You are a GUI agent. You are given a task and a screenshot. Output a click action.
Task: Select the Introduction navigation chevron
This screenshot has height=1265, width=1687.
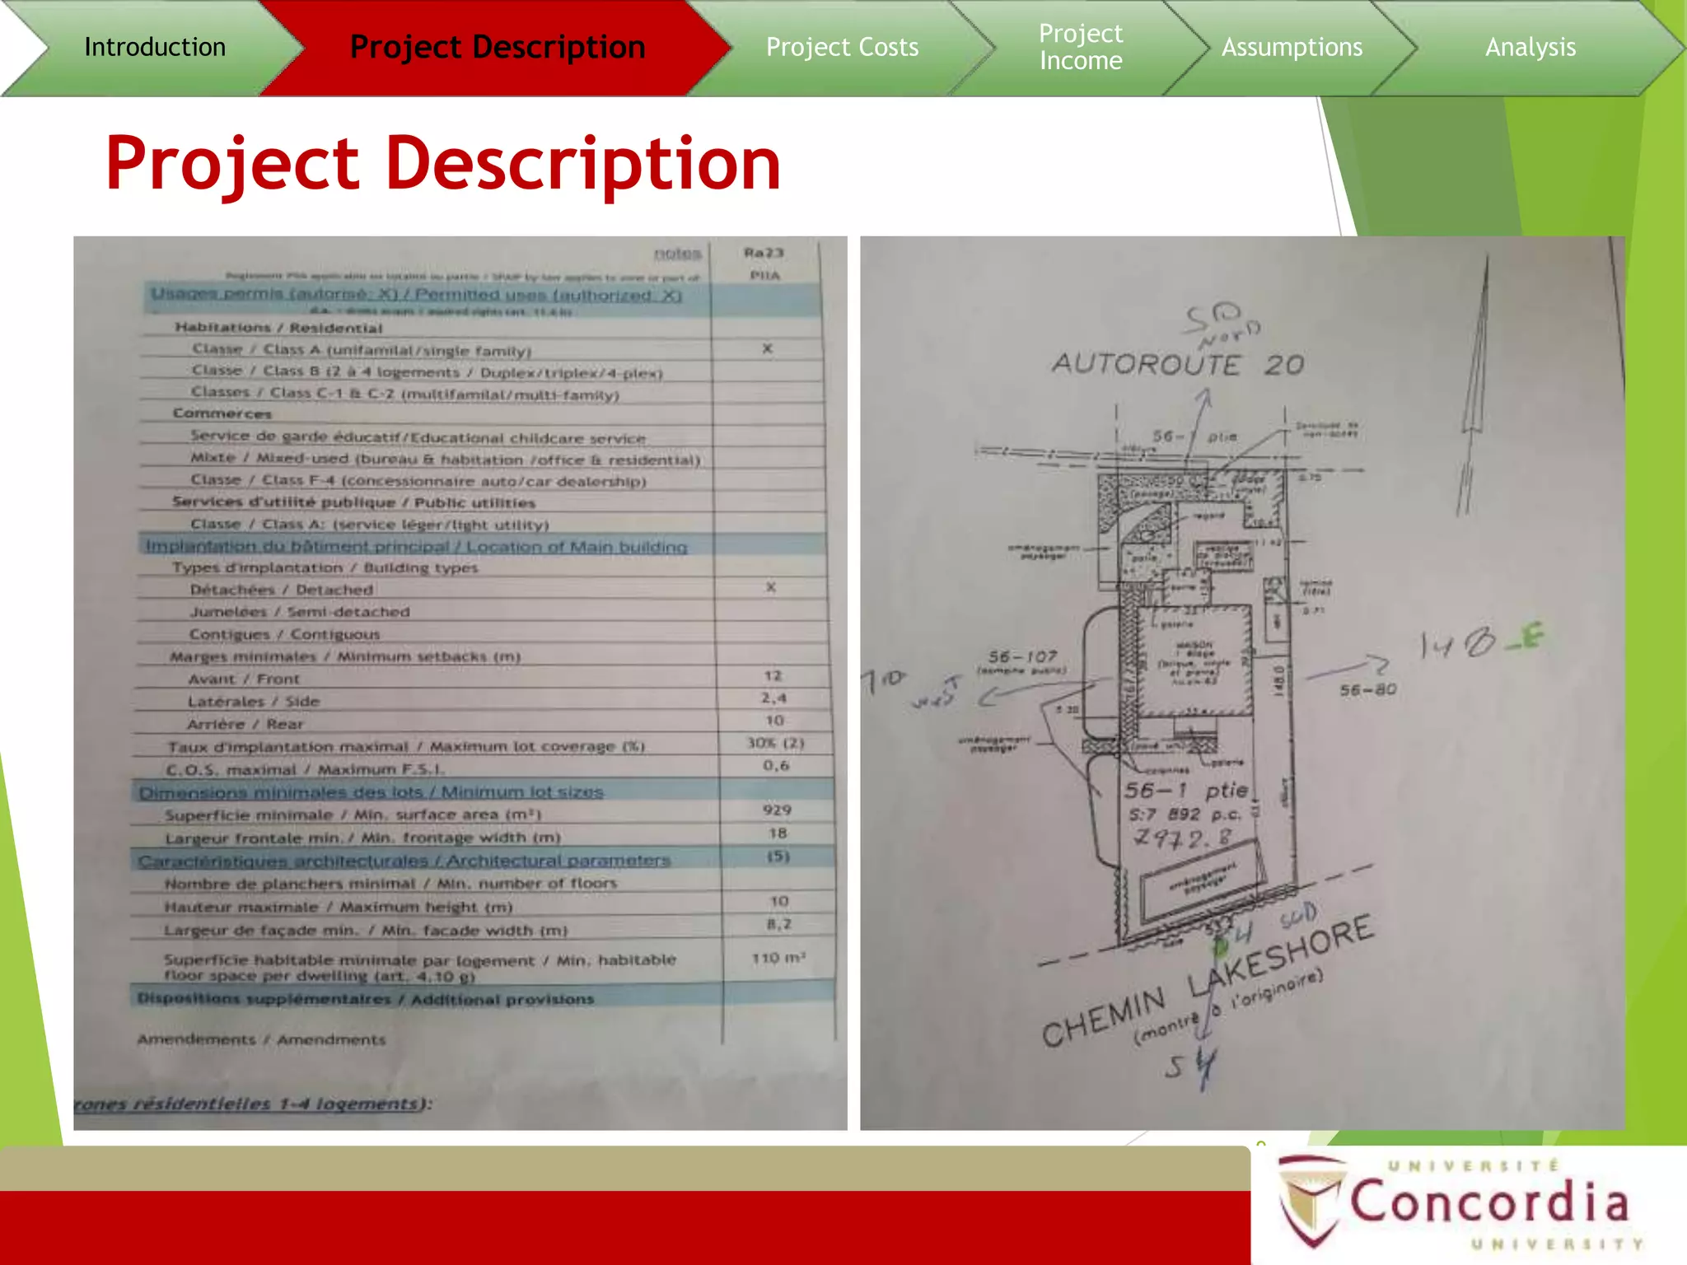155,47
